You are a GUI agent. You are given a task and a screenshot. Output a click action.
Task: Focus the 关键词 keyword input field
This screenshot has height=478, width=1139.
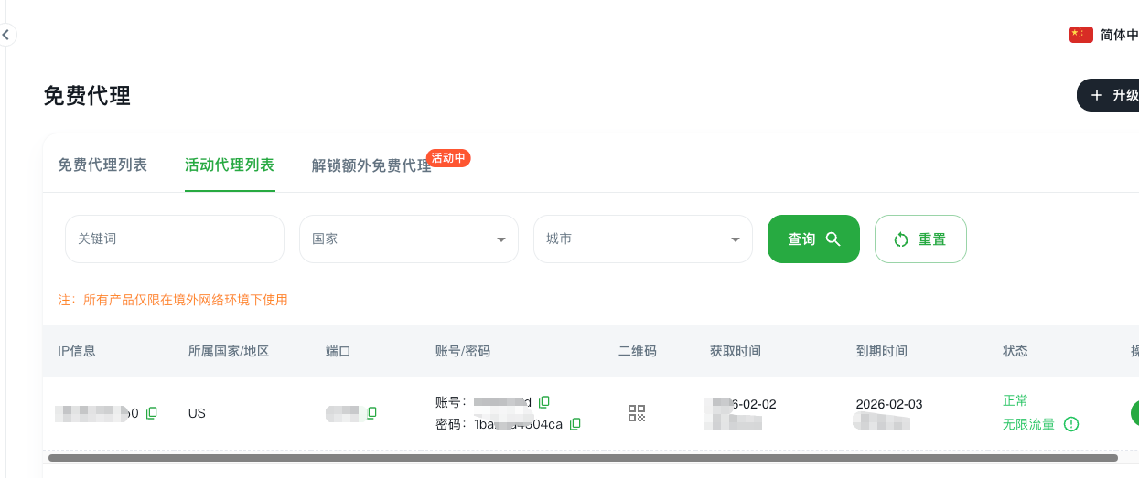(175, 239)
